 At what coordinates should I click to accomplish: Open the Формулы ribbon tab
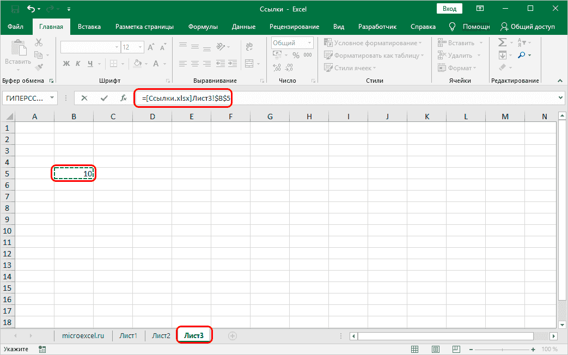[203, 27]
